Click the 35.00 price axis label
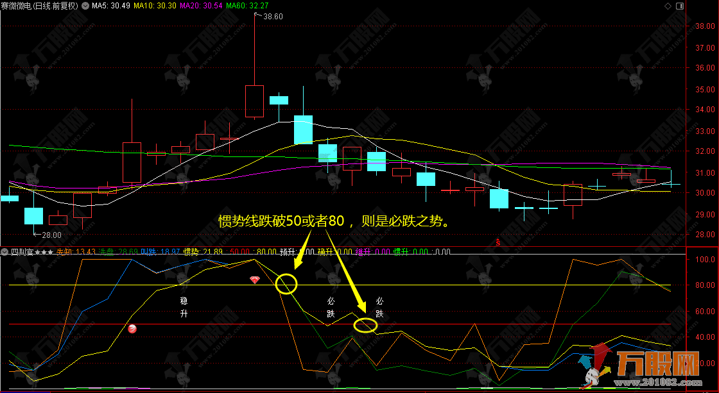The image size is (719, 393). pos(705,89)
